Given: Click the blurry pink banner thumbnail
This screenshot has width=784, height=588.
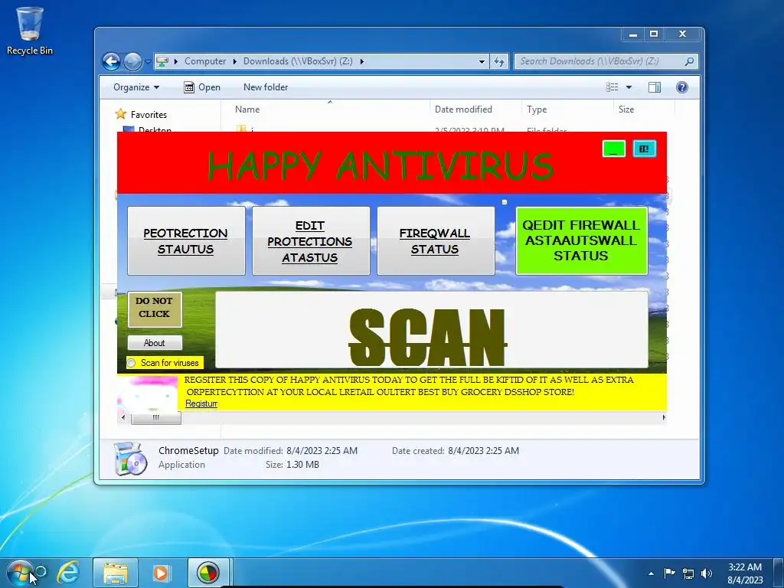Looking at the screenshot, I should (x=148, y=394).
